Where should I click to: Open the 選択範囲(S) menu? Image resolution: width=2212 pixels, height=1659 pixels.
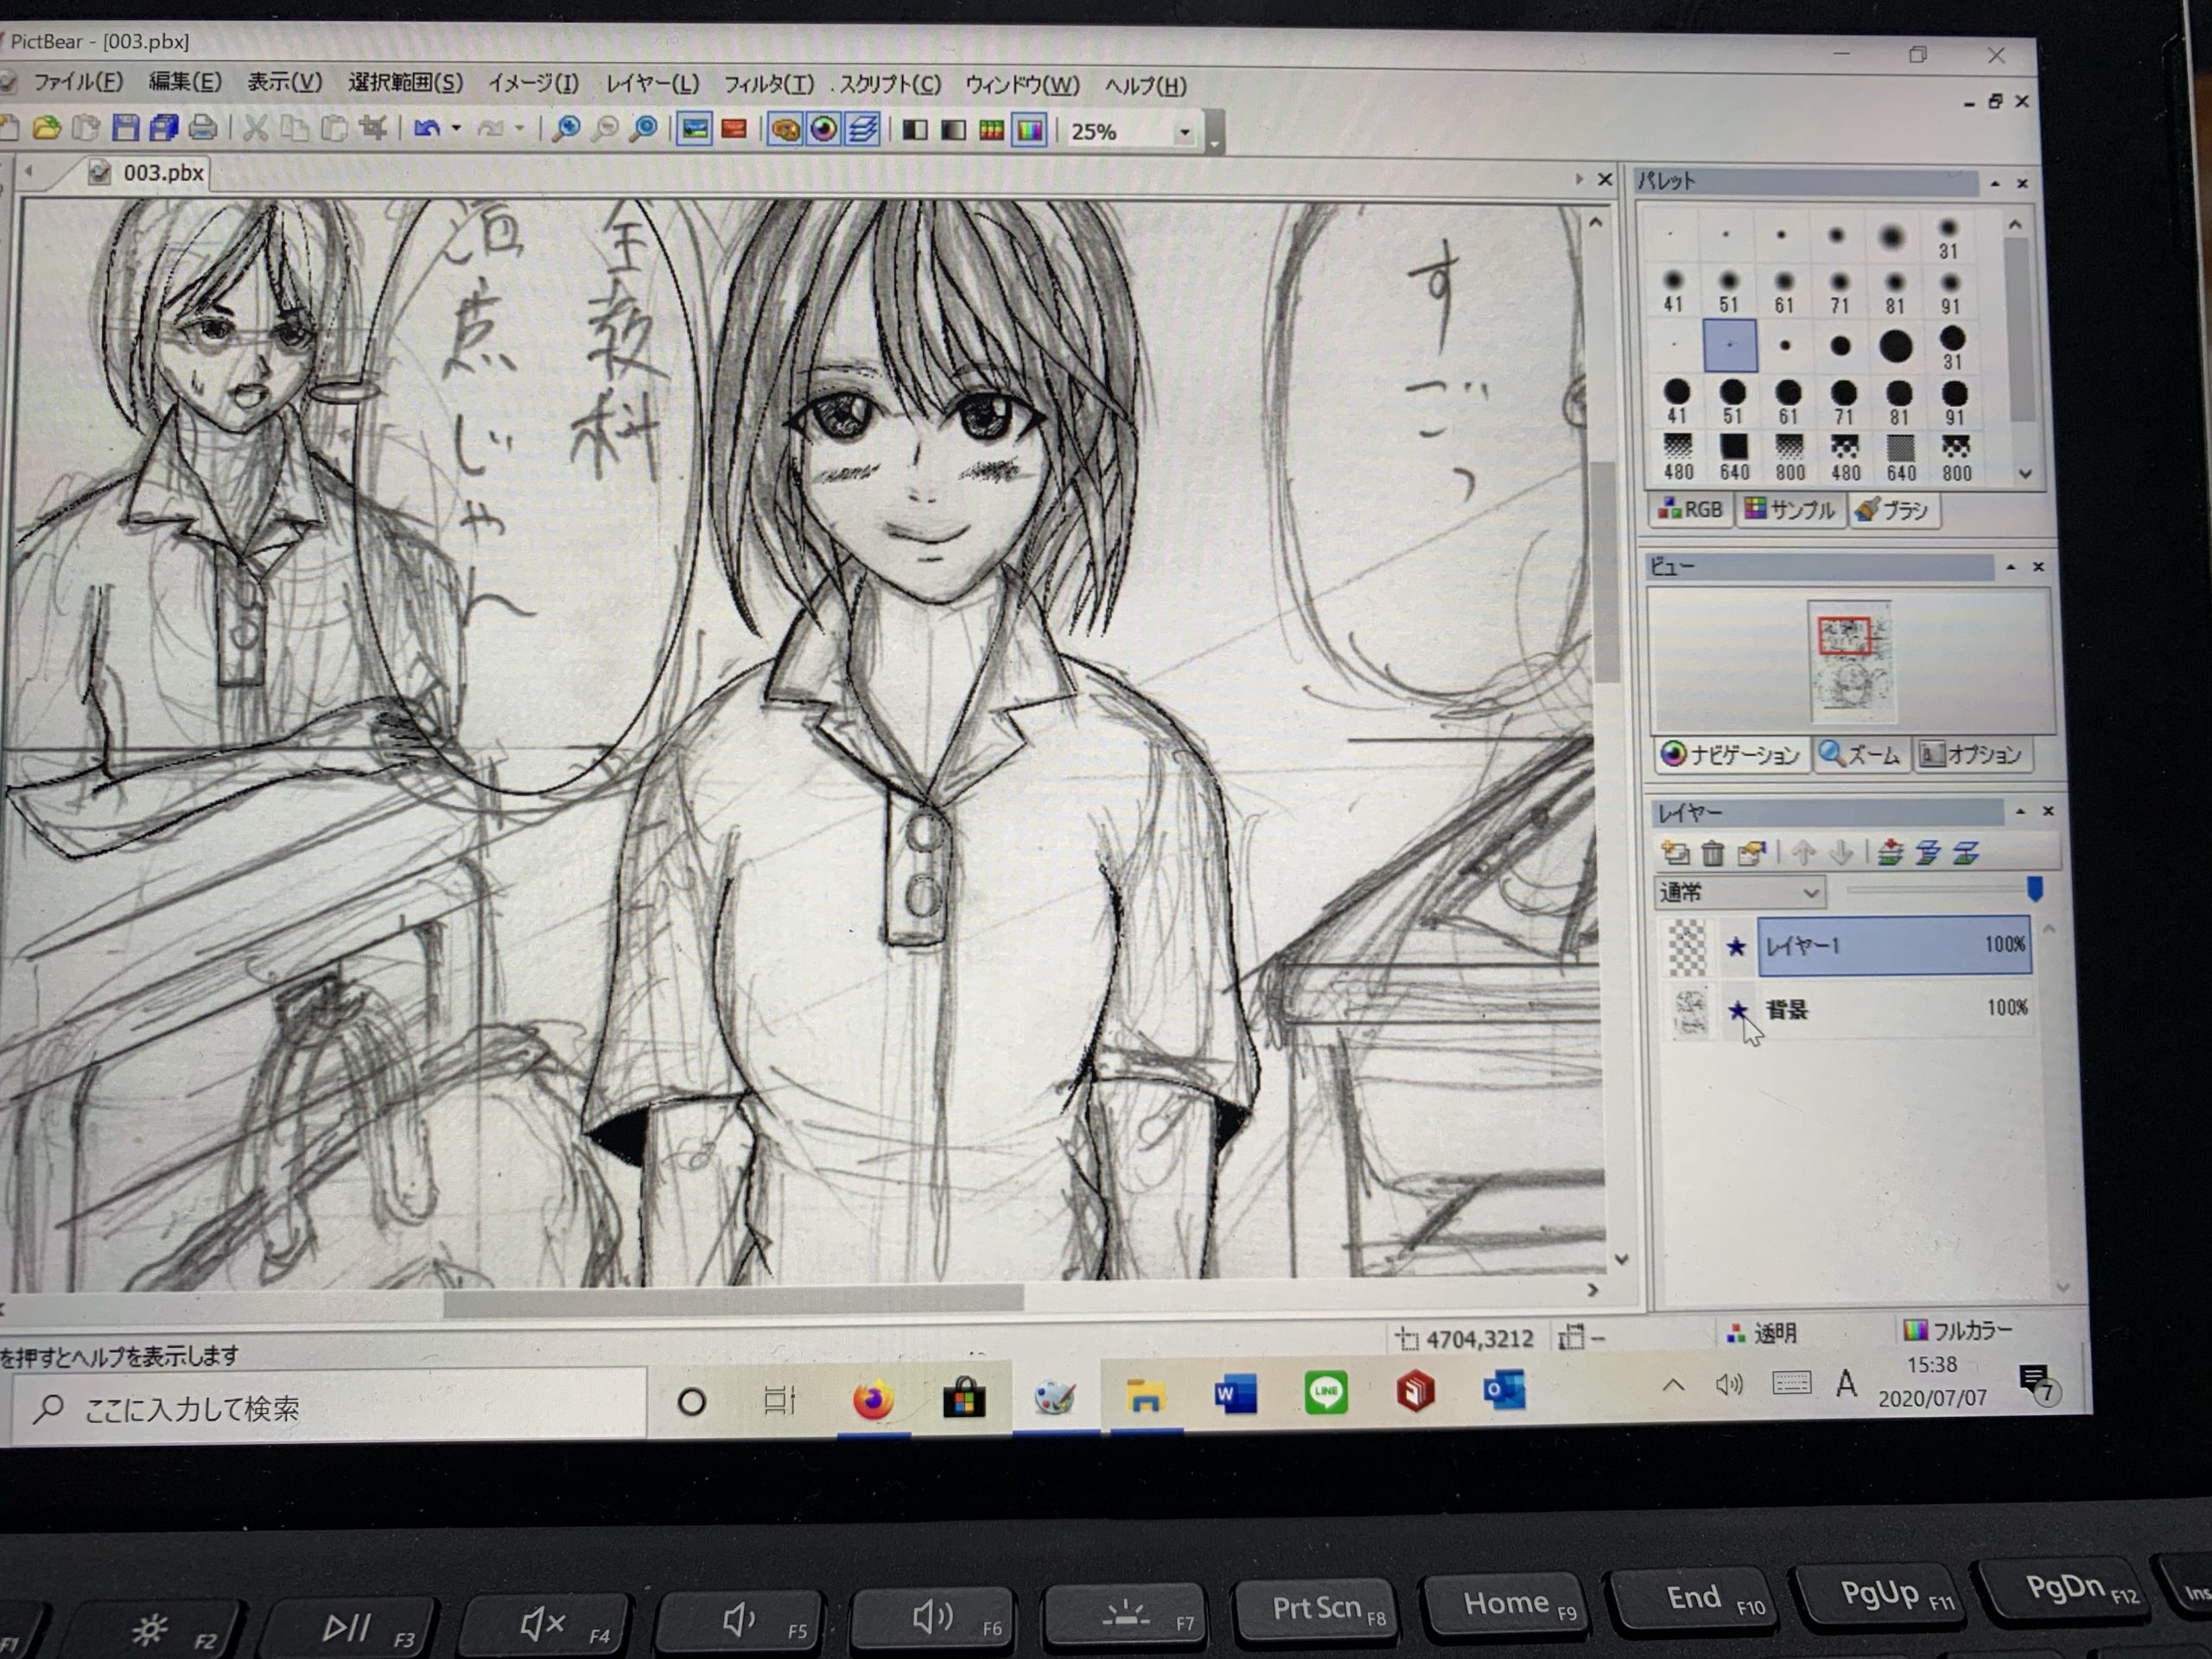pos(405,83)
